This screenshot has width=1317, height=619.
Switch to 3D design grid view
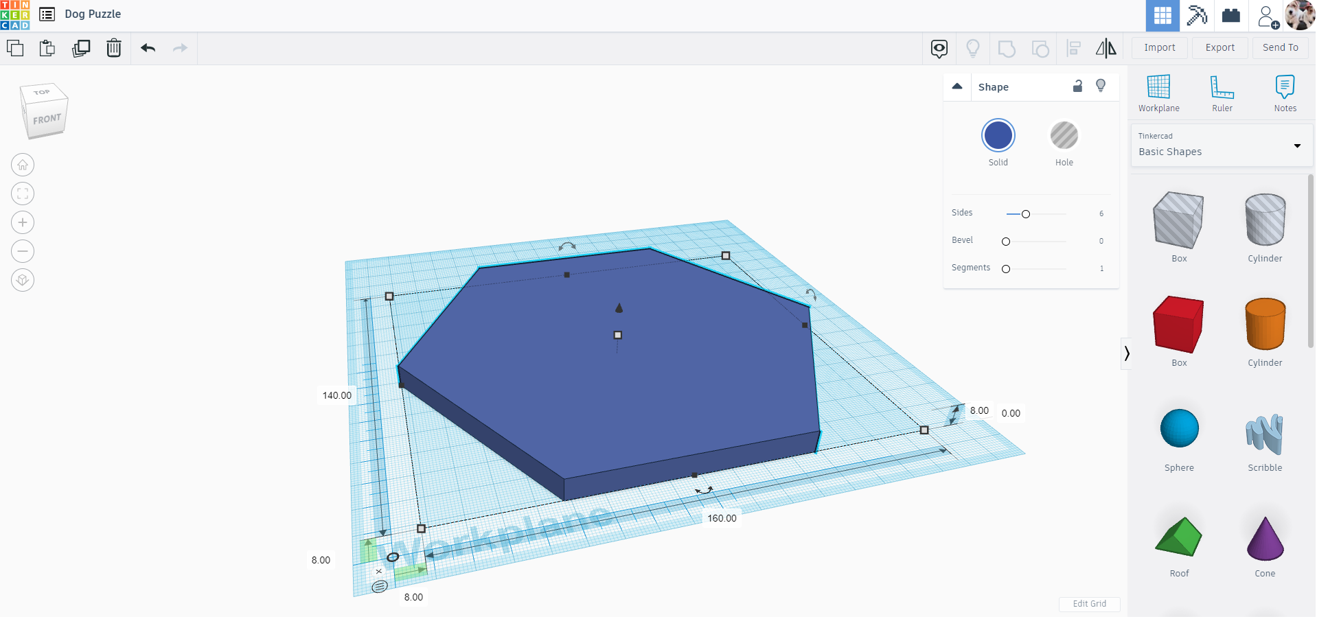pos(1163,15)
